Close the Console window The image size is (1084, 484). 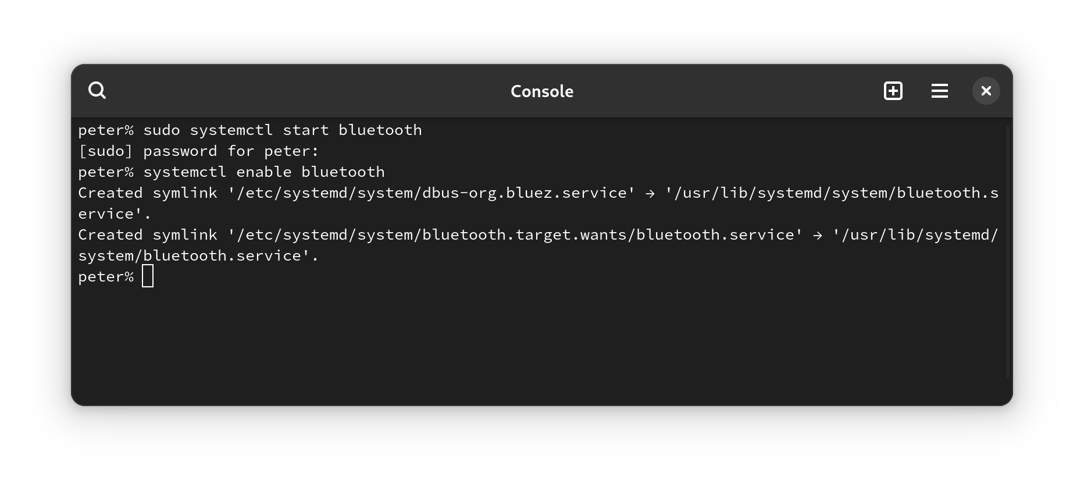(x=986, y=91)
